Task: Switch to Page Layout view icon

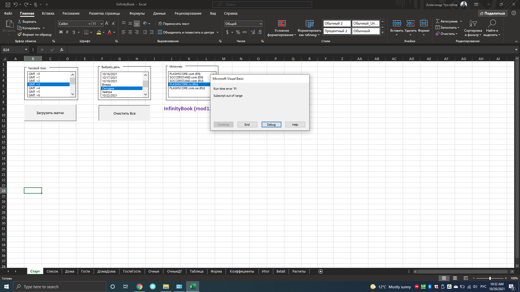Action: point(455,278)
